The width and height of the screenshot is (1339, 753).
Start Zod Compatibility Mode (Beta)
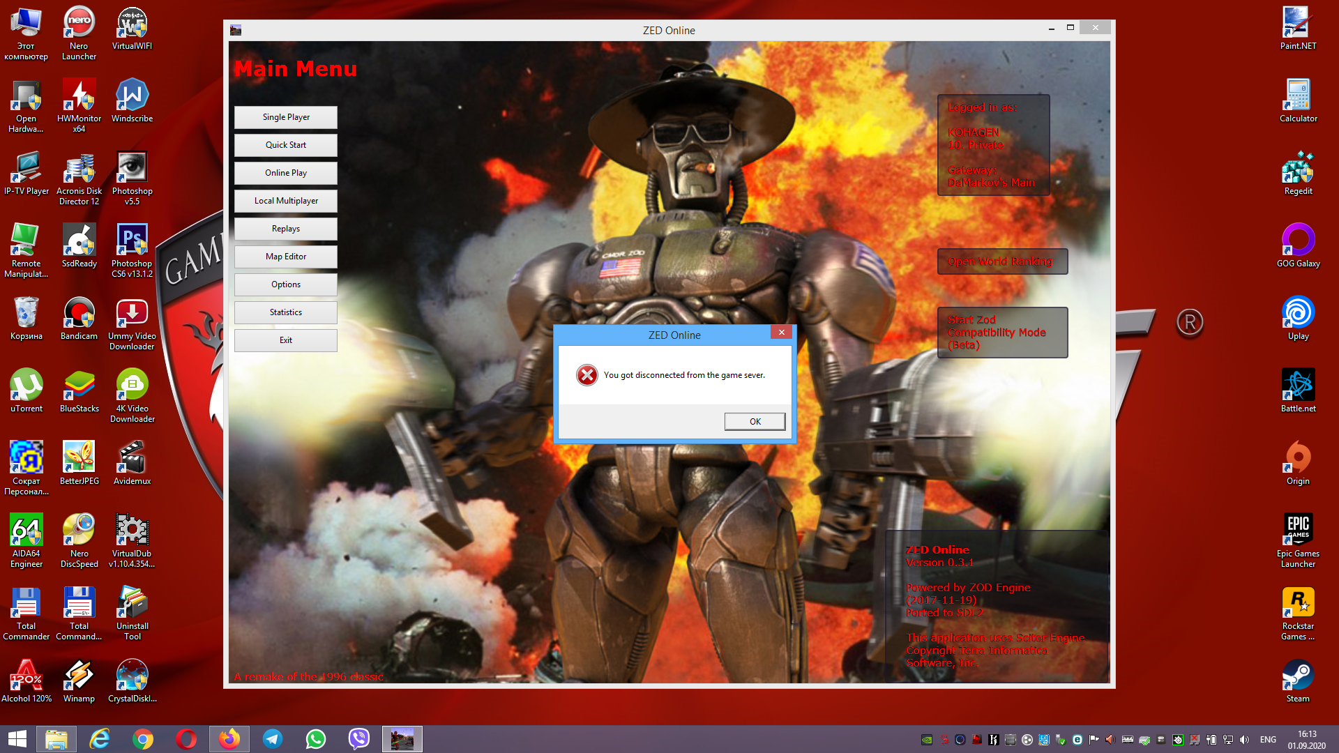(1002, 333)
